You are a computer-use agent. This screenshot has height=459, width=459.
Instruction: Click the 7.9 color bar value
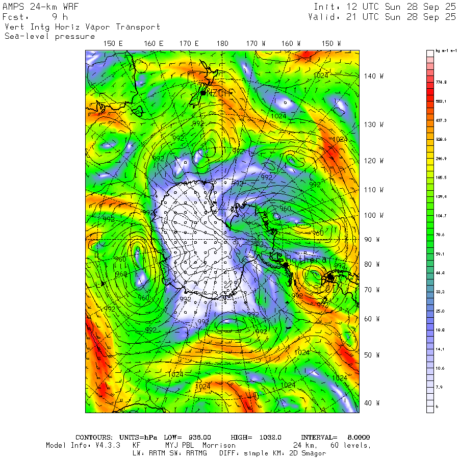[x=439, y=387]
